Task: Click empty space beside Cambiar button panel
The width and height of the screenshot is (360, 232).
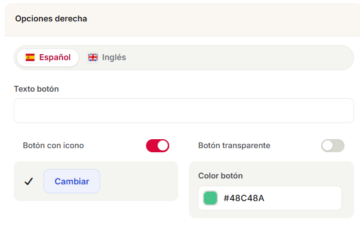Action: 138,181
